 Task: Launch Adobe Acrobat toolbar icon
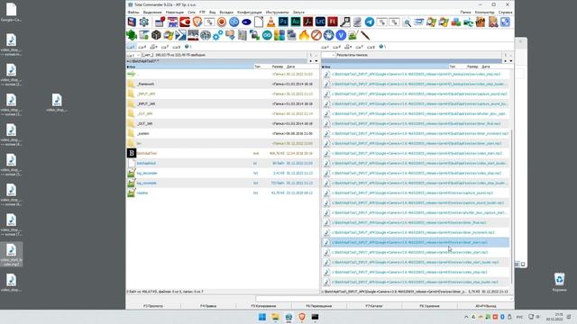(308, 22)
